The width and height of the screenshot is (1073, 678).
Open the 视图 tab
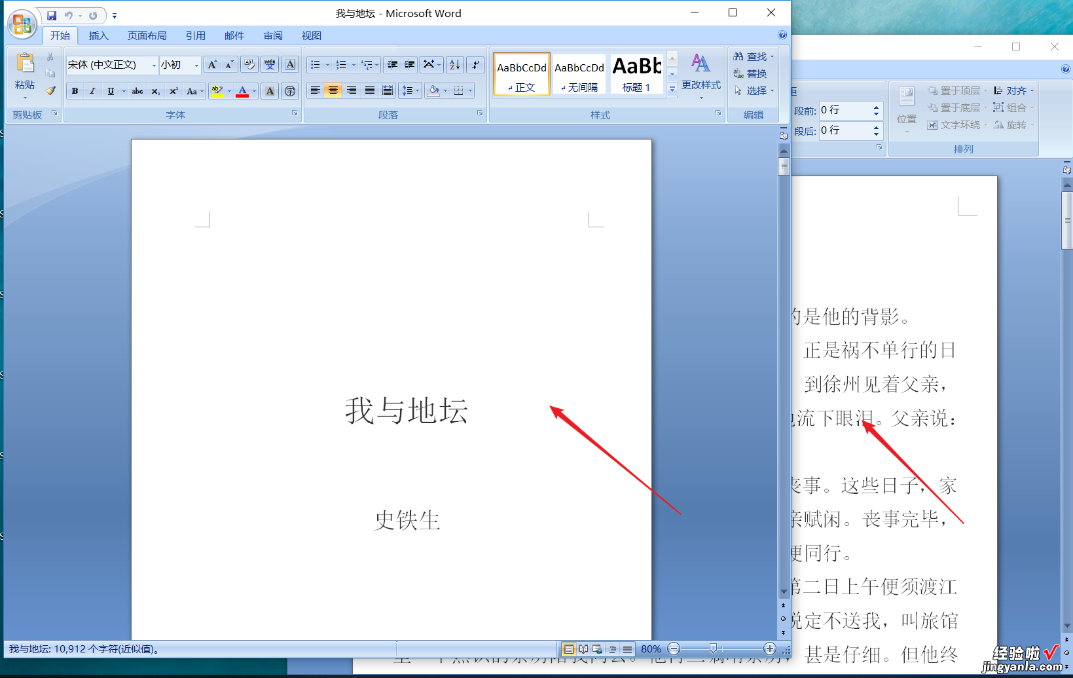pyautogui.click(x=312, y=35)
